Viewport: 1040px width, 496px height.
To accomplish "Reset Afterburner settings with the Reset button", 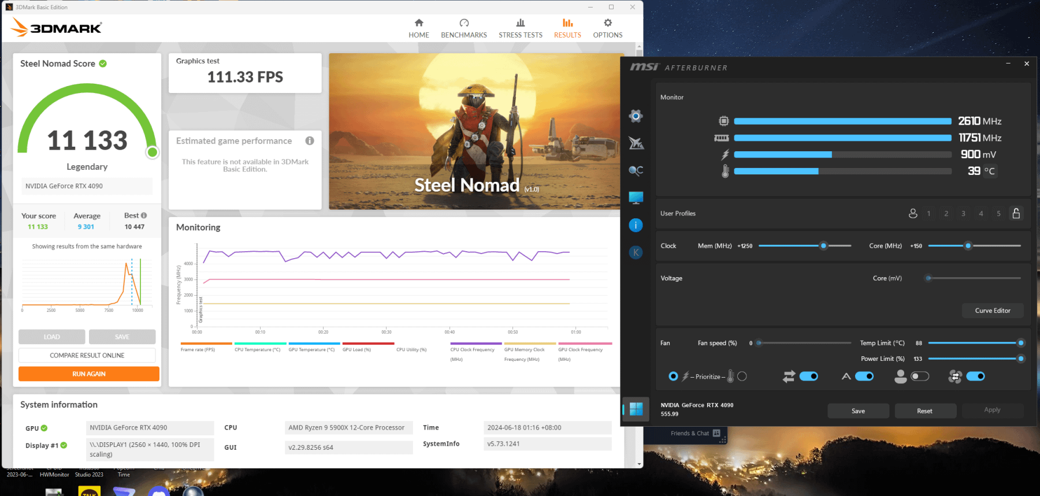I will click(x=925, y=411).
